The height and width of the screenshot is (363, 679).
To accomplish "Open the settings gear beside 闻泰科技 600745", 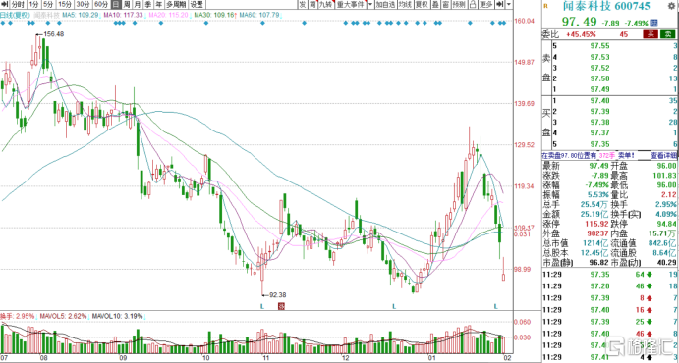I will click(672, 6).
